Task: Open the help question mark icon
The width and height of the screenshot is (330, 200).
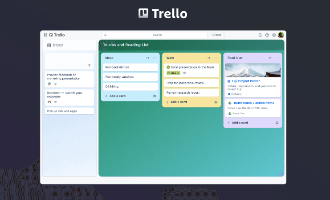Action: [x=267, y=35]
